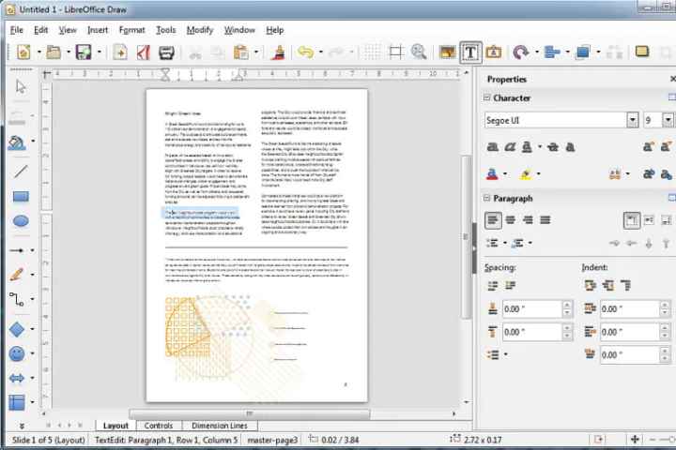Open the Format menu
This screenshot has width=676, height=450.
tap(131, 30)
